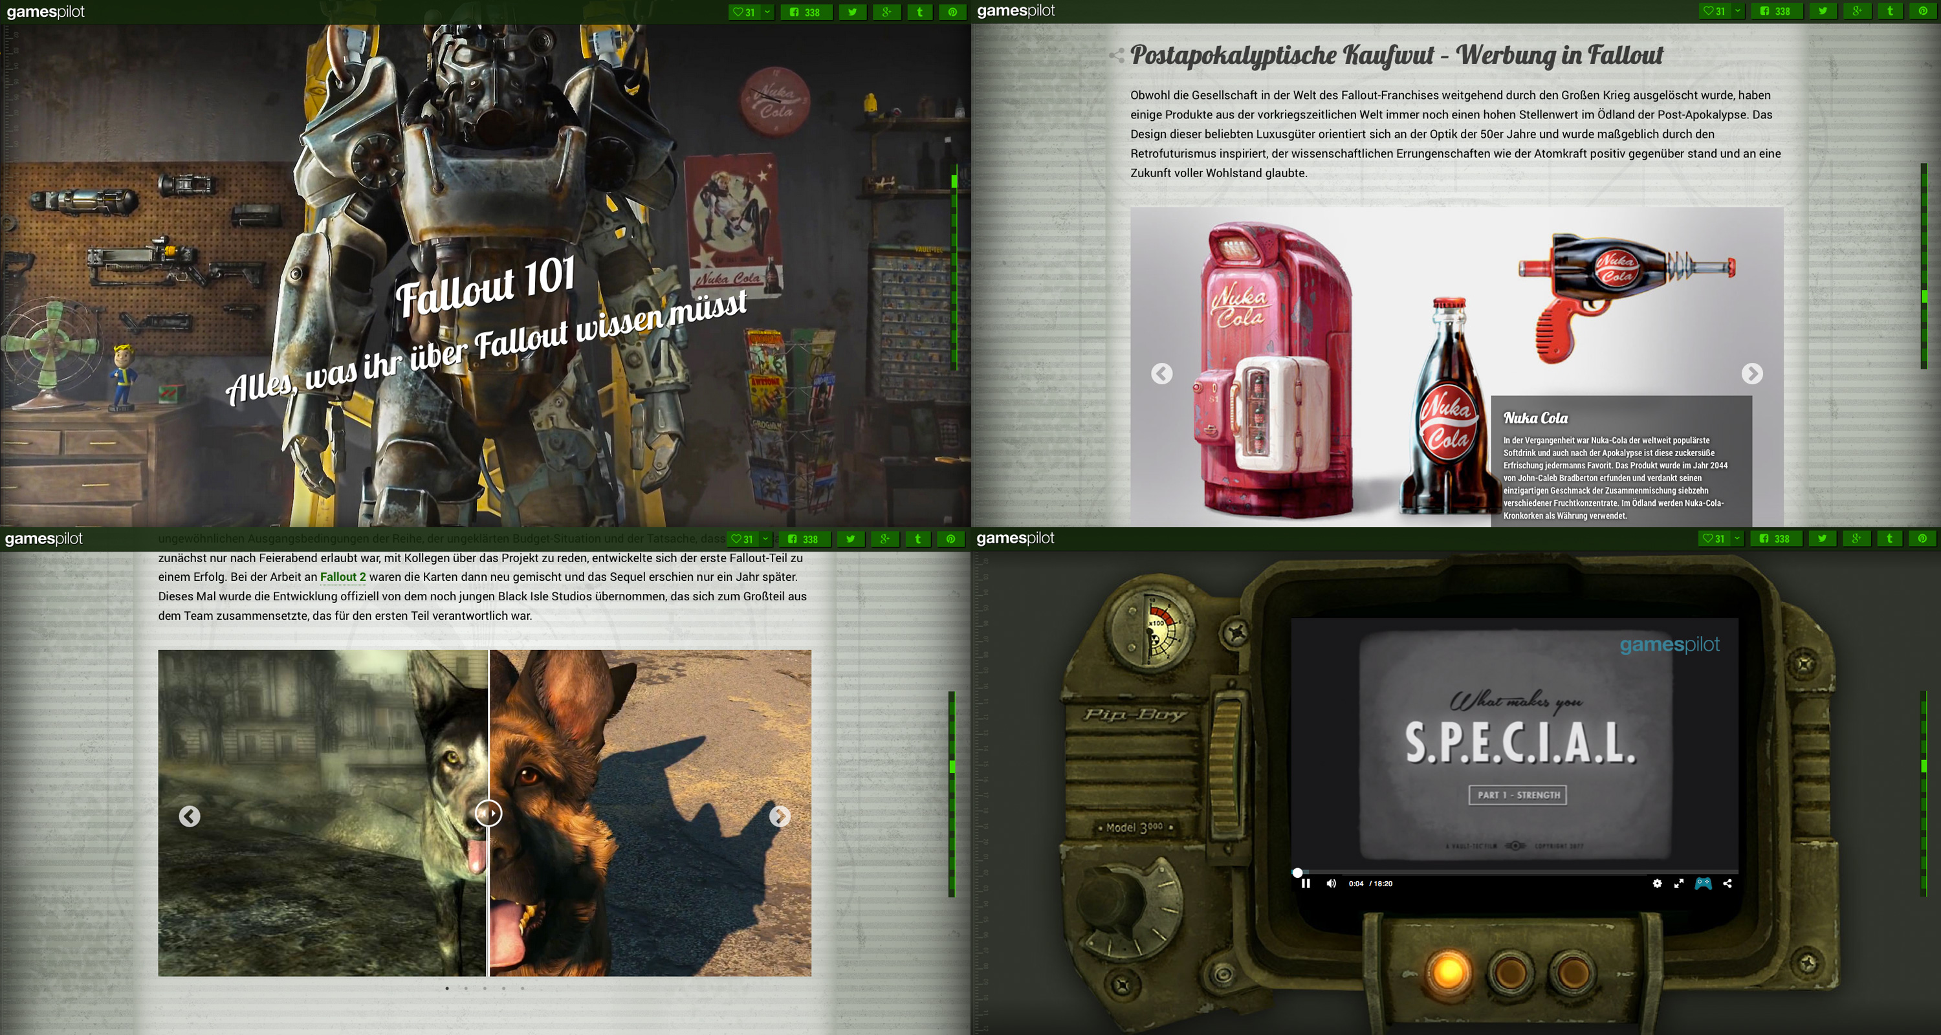
Task: Click the lit orange Pip-Boy button
Action: click(1447, 971)
